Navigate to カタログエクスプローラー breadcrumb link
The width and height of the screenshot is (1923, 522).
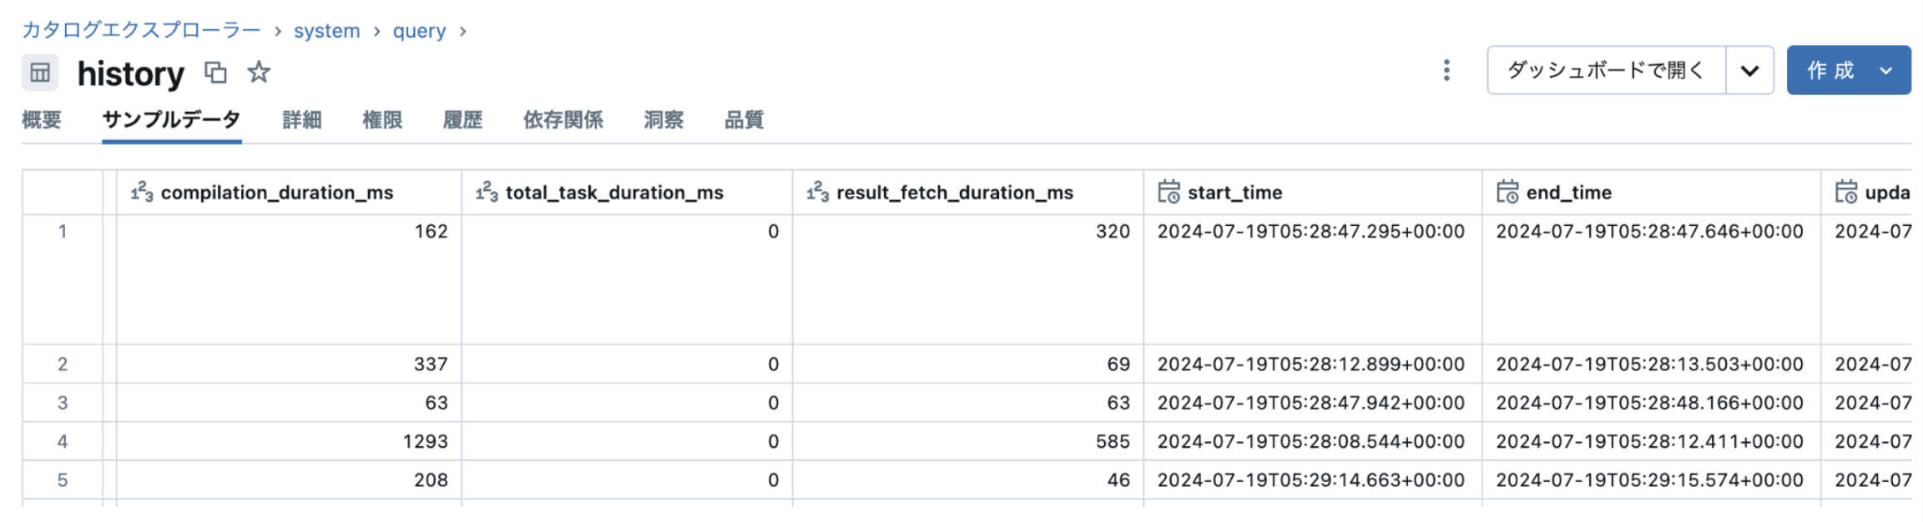(x=141, y=31)
